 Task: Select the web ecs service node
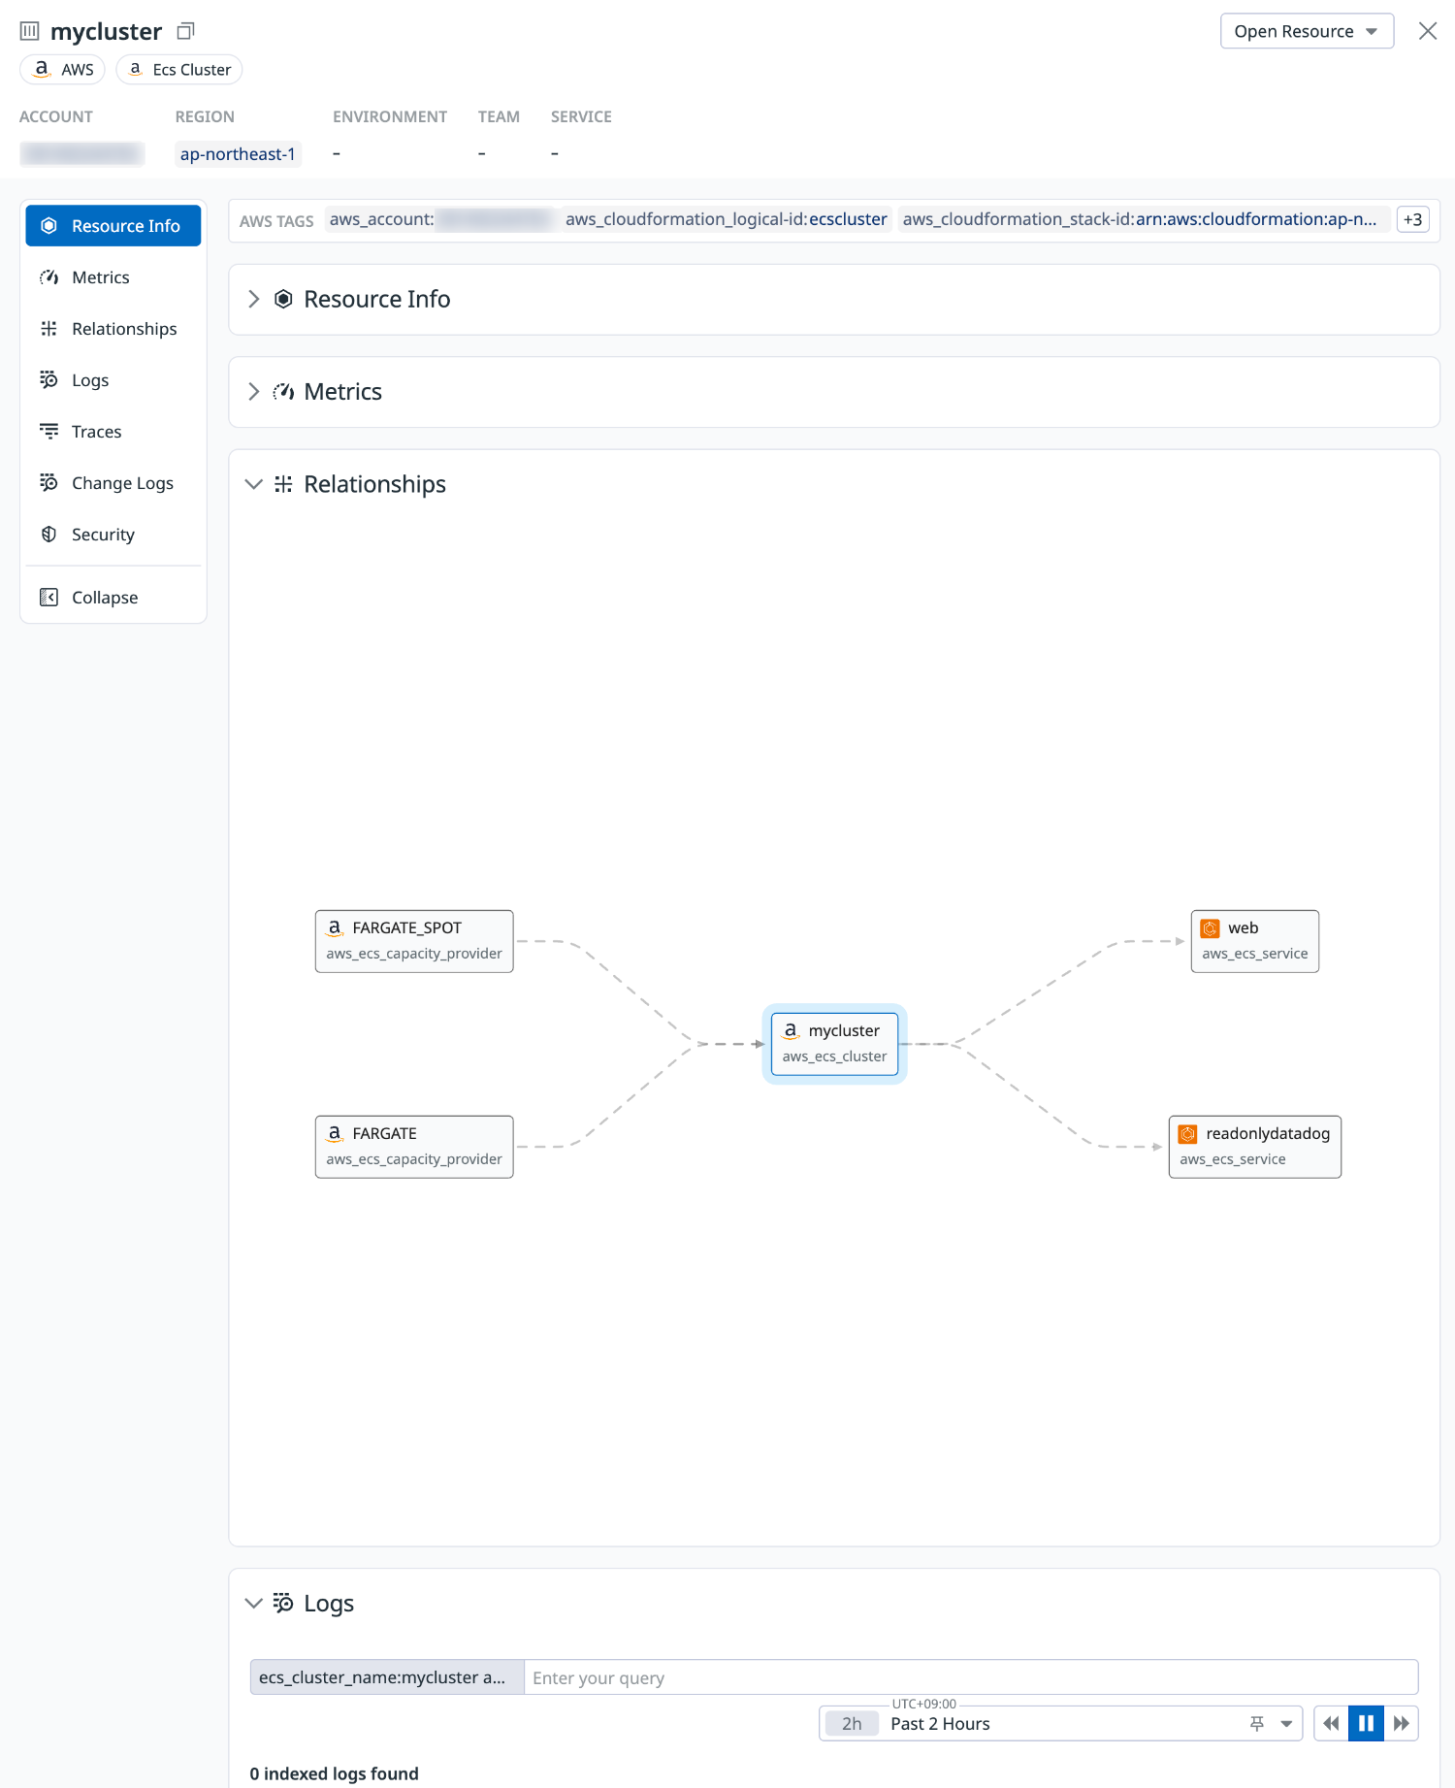[x=1255, y=941]
